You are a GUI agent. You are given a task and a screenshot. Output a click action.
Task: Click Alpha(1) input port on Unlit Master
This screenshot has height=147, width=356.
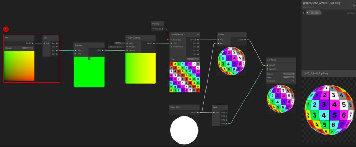pyautogui.click(x=267, y=69)
